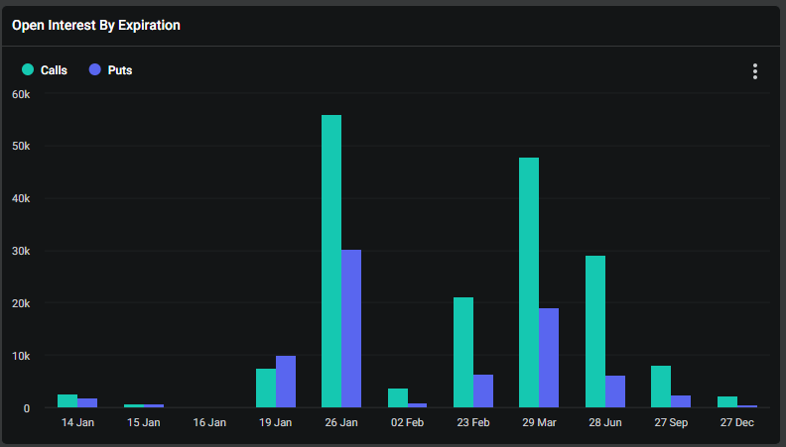Click the 19 Jan Puts bar
Viewport: 786px width, 447px height.
[285, 382]
